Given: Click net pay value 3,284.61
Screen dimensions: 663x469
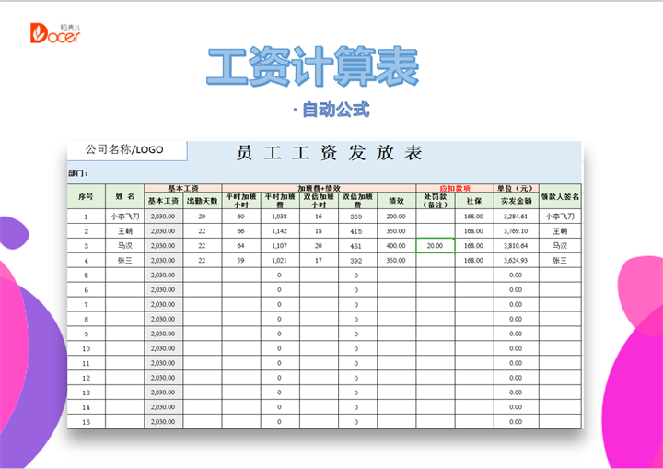Looking at the screenshot, I should pyautogui.click(x=516, y=217).
